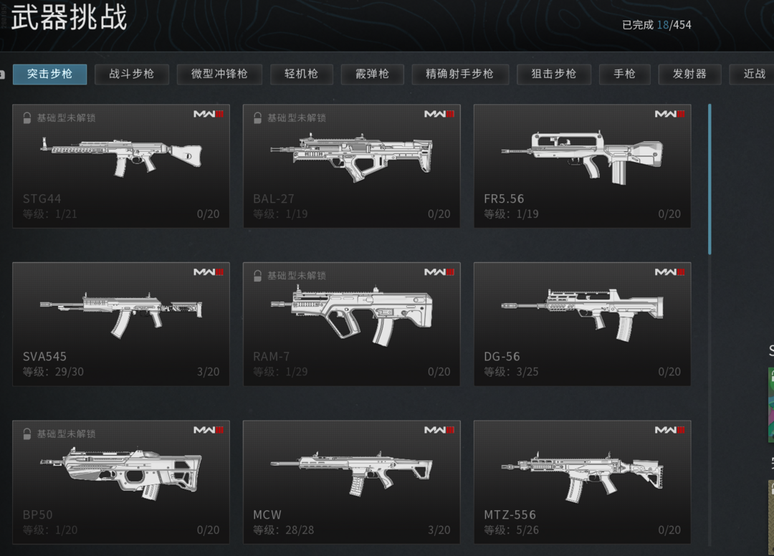Select the 突击步枪 category tab
The width and height of the screenshot is (774, 556).
pos(50,74)
